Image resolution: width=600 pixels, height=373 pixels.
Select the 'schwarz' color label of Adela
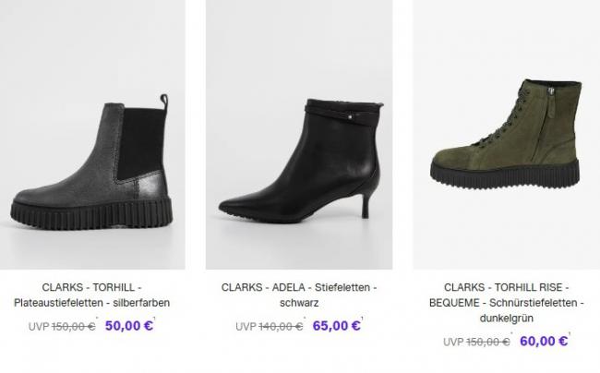pyautogui.click(x=299, y=303)
